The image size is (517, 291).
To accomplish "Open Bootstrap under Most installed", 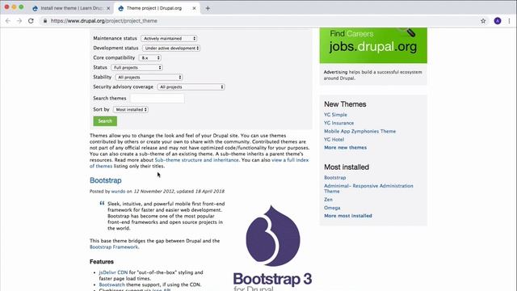I will (334, 178).
